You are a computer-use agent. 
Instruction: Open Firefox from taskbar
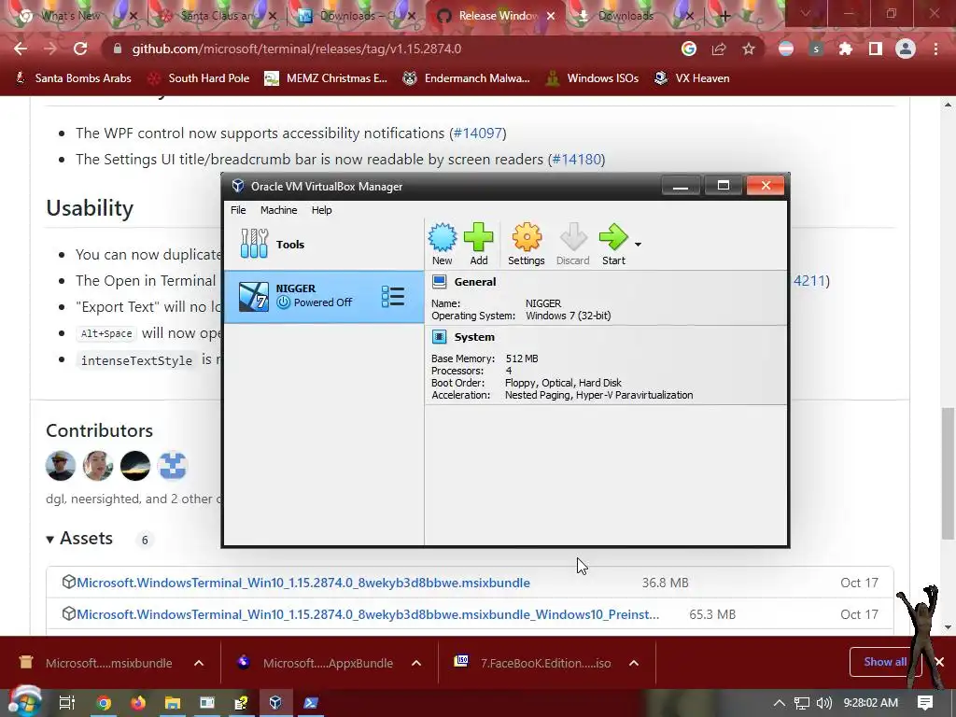click(x=138, y=703)
